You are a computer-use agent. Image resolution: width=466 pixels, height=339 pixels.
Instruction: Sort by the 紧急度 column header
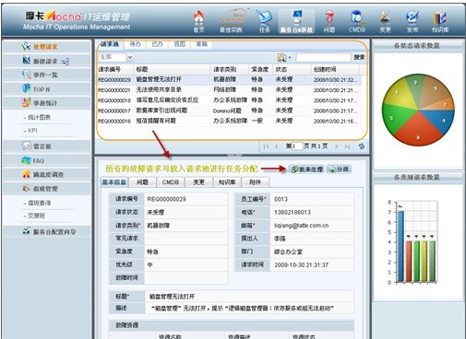260,69
